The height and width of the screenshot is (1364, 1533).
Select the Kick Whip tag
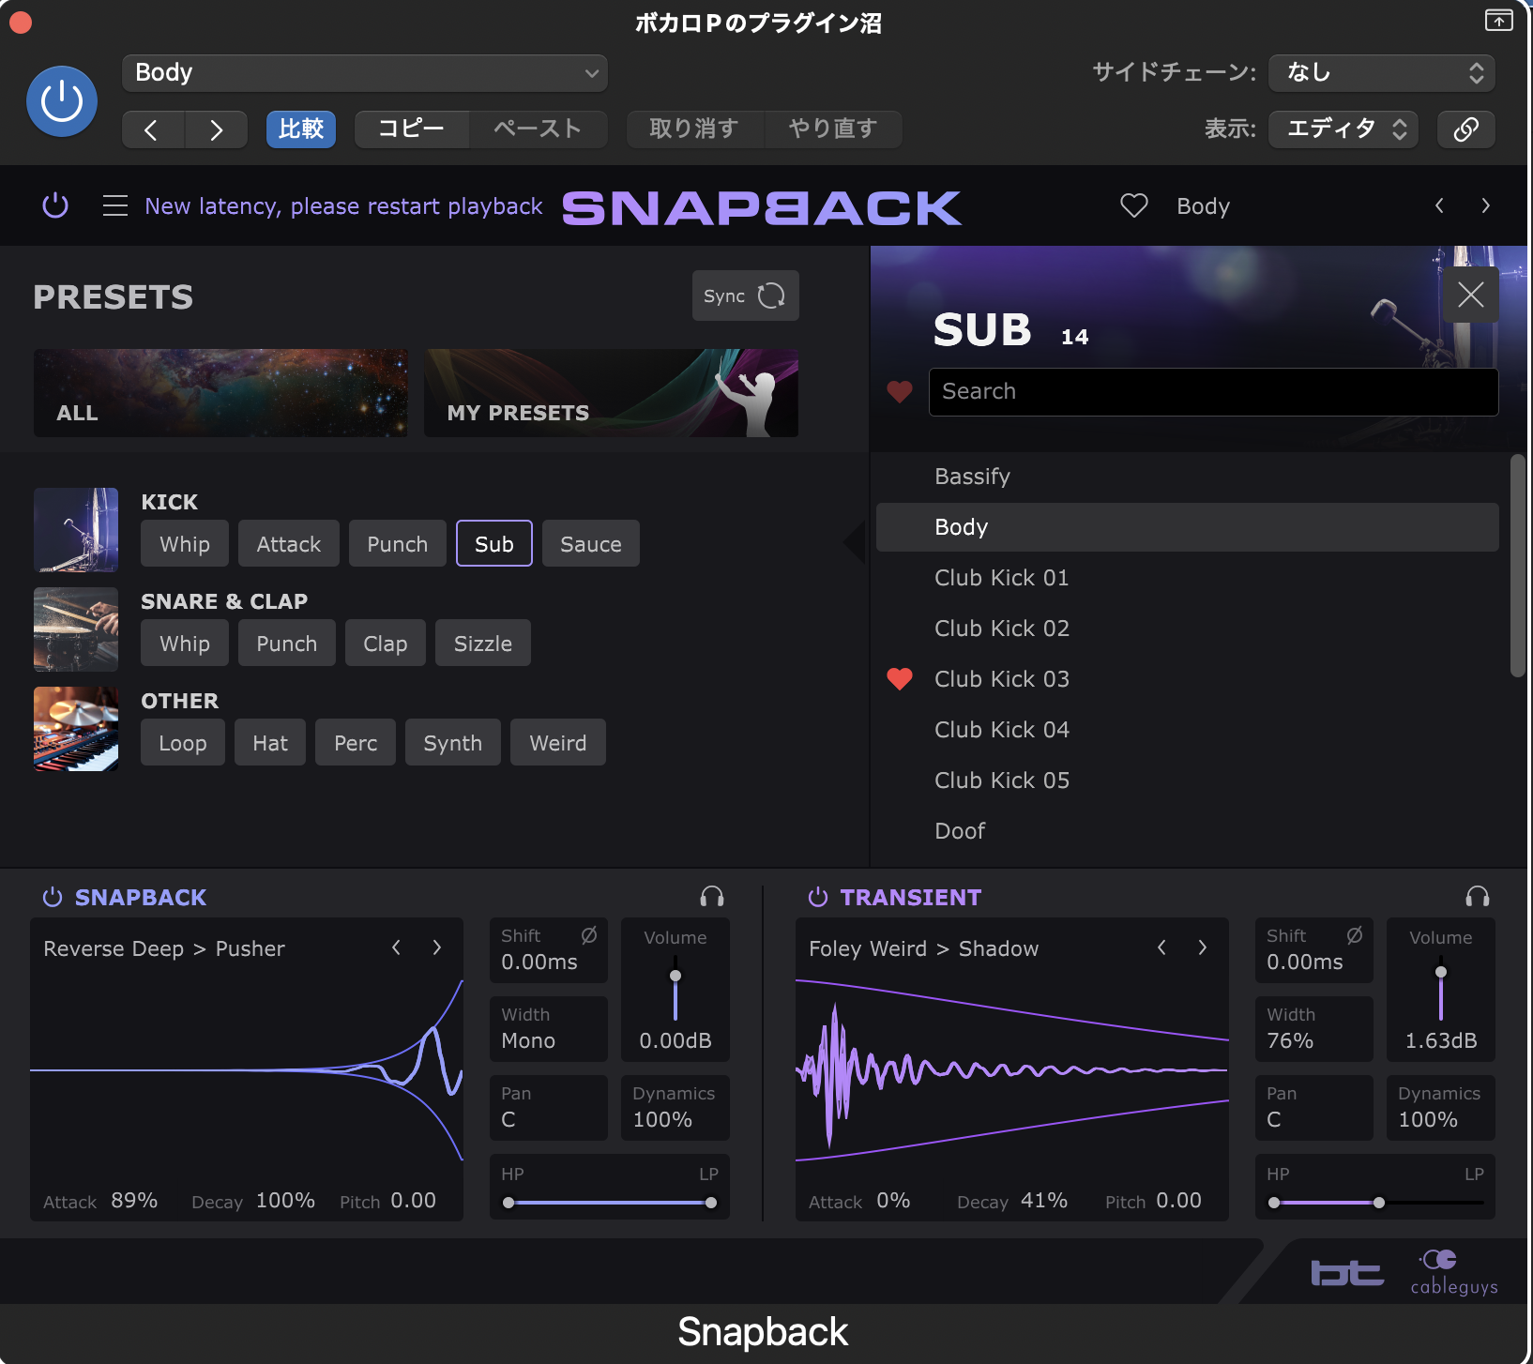(185, 544)
